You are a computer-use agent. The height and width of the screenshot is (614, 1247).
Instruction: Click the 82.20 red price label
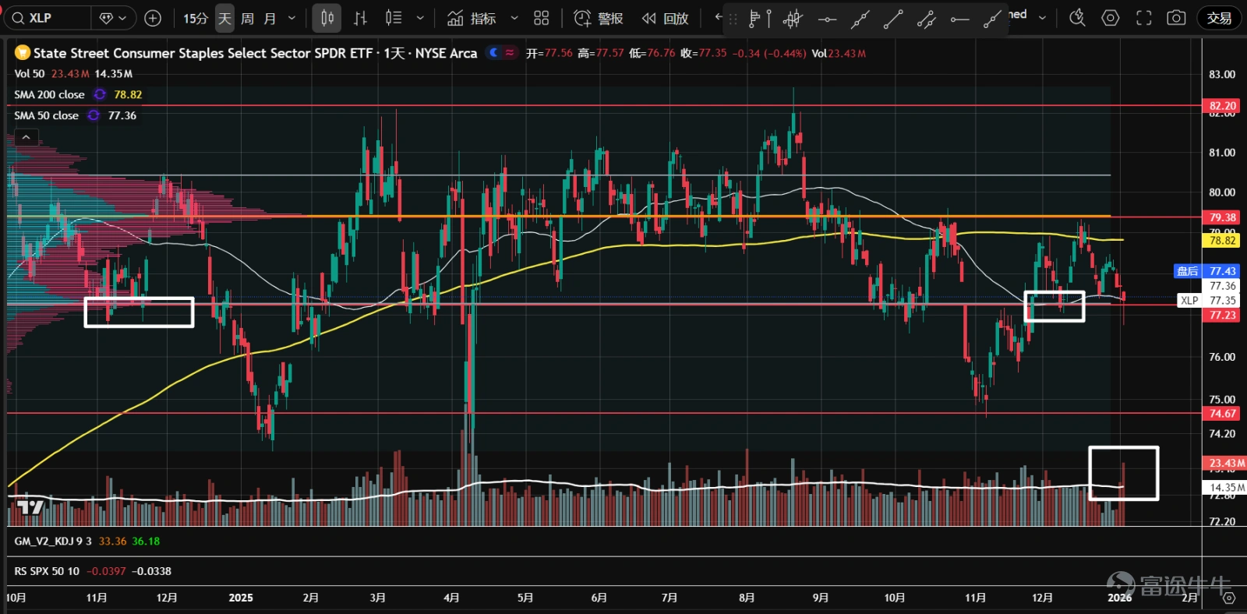[x=1223, y=106]
